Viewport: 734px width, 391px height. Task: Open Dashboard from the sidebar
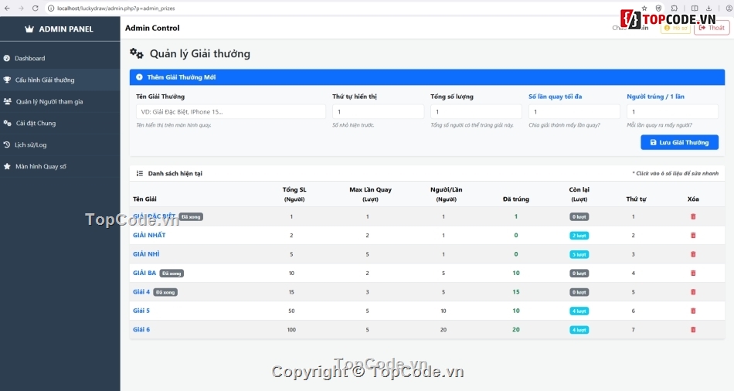pyautogui.click(x=29, y=59)
